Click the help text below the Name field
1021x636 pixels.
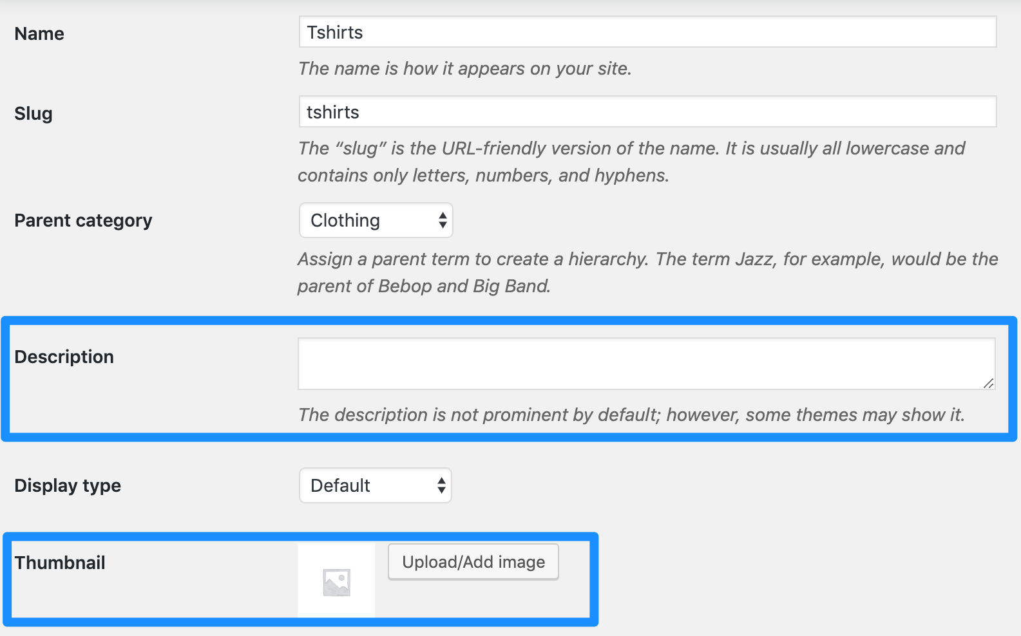click(464, 69)
